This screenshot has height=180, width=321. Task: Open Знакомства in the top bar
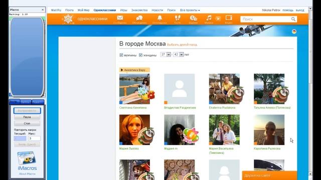139,10
